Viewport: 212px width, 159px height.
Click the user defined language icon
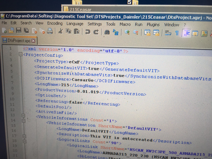point(195,33)
